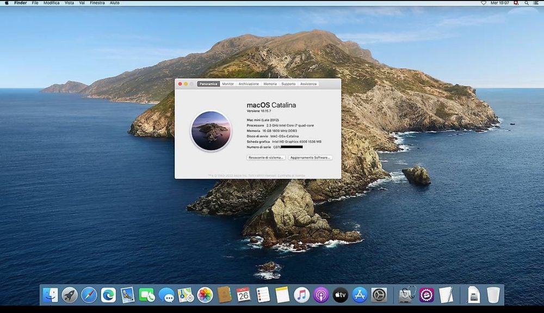
Task: Launch Disk Utility stethoscope icon
Action: click(407, 295)
